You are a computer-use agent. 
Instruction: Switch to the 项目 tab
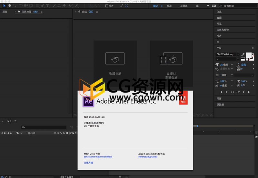5,12
